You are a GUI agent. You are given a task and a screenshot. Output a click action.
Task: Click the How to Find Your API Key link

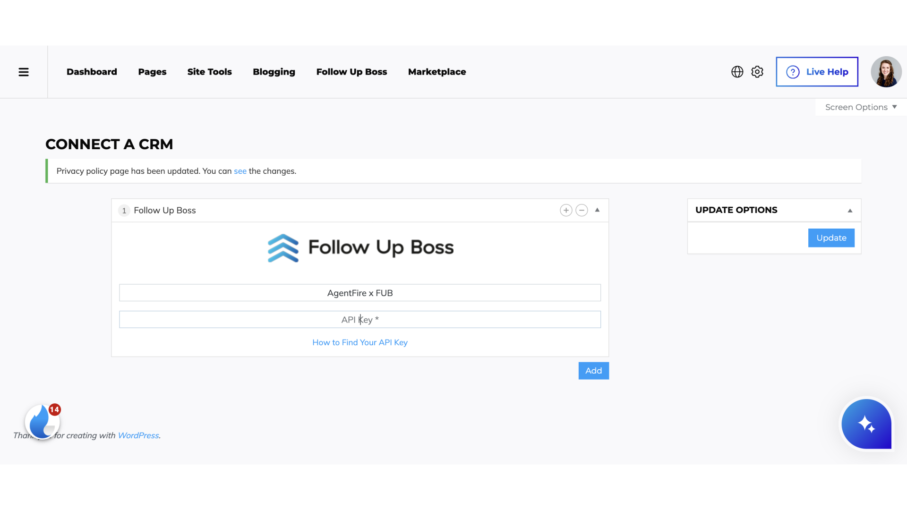360,342
